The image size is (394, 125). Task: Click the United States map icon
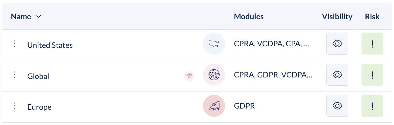[x=214, y=44]
